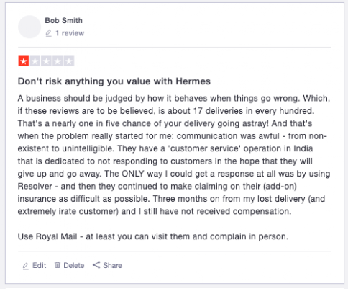348x289 pixels.
Task: Select the fifth grey rating star
Action: click(x=69, y=61)
